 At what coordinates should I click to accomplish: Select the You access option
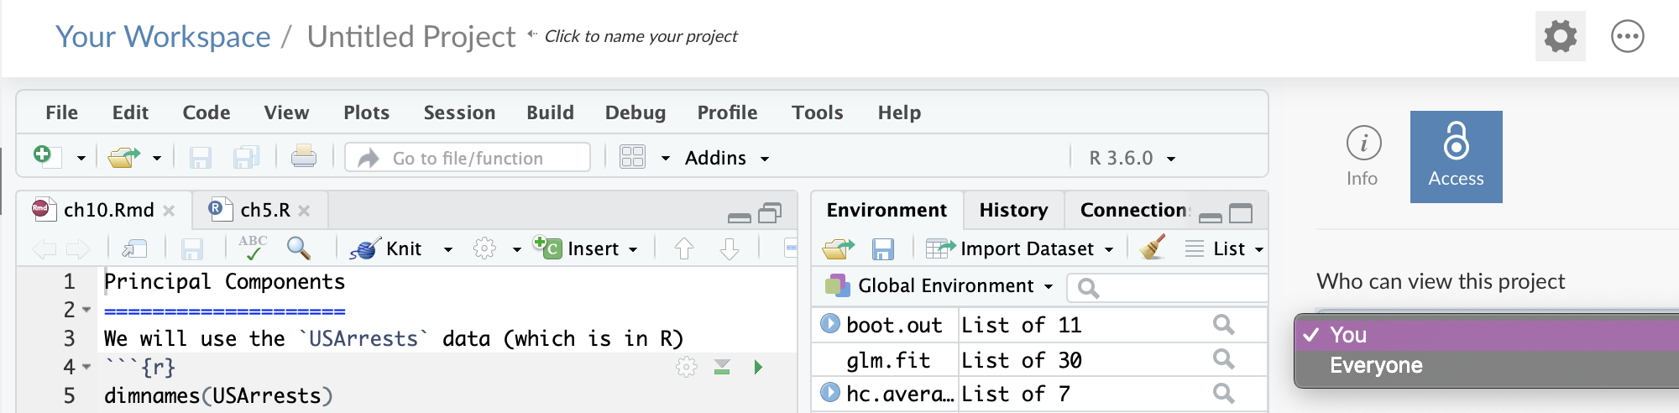point(1348,335)
